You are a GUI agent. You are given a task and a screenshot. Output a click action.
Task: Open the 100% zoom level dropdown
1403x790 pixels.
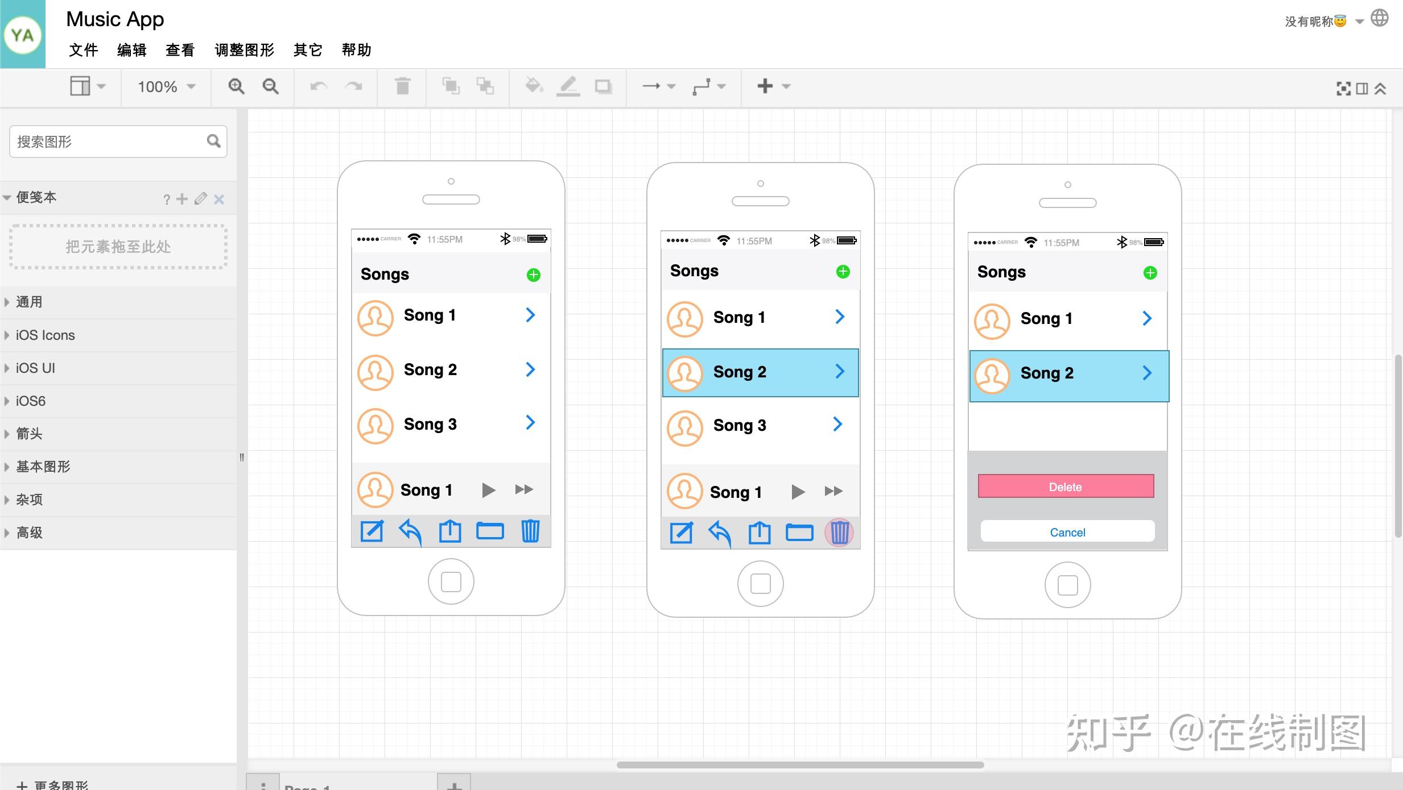pos(166,86)
